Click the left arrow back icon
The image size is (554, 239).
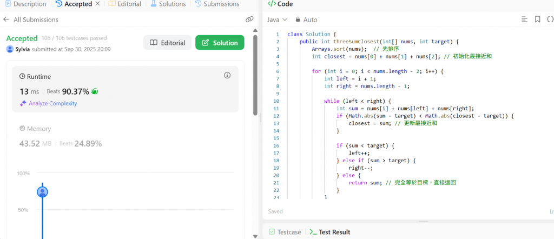point(6,19)
